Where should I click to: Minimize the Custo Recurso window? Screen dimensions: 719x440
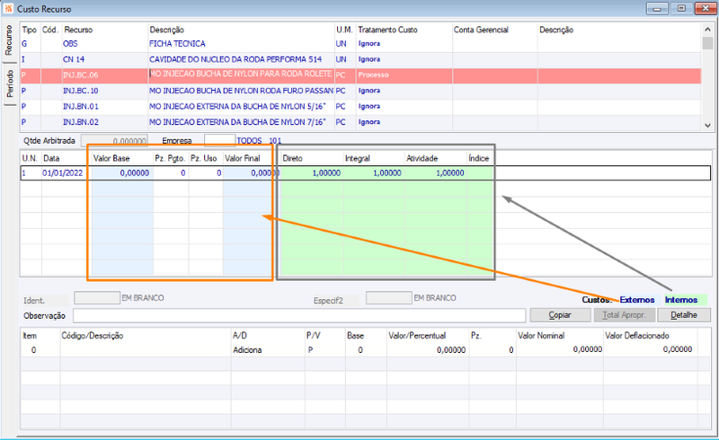657,9
